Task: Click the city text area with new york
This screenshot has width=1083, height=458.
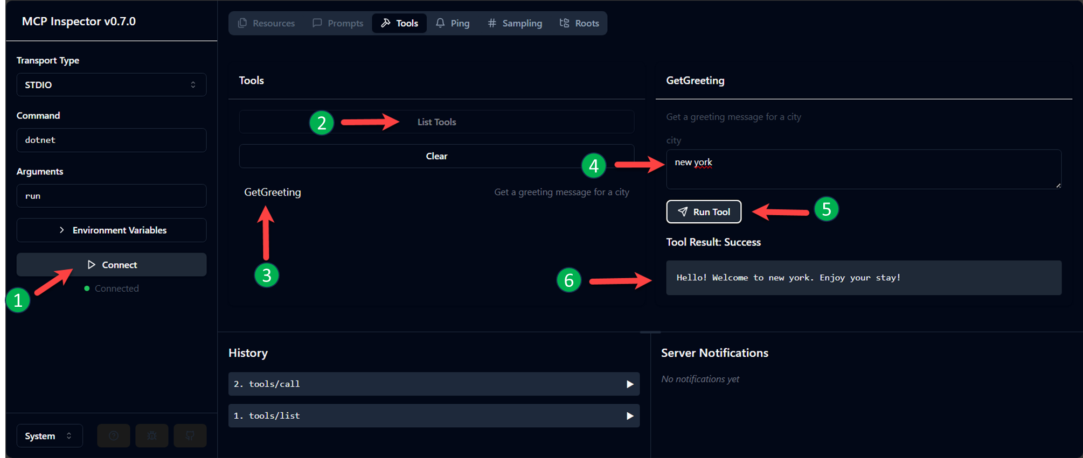Action: coord(864,170)
